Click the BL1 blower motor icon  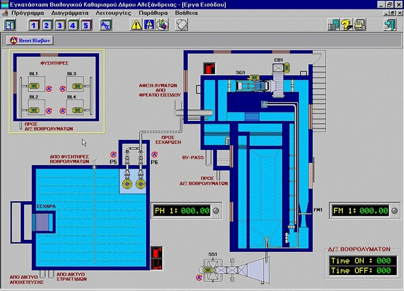34,84
